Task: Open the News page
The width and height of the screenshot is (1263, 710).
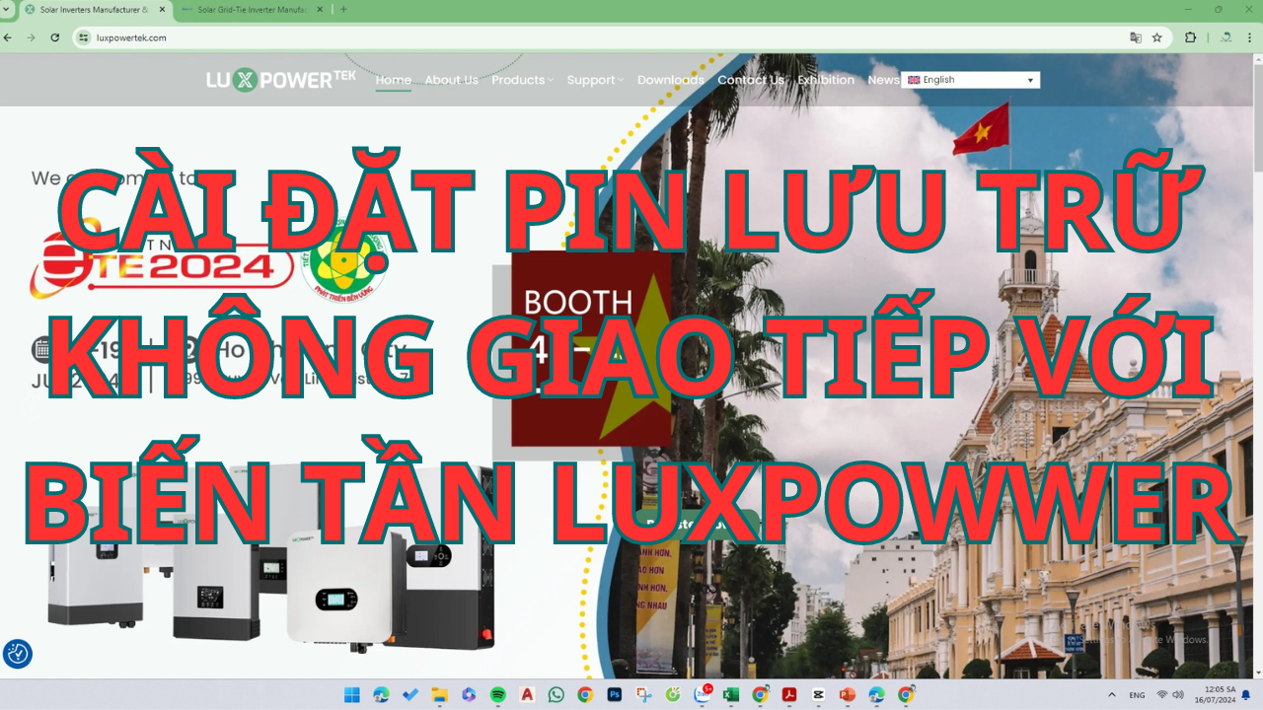Action: pyautogui.click(x=883, y=80)
